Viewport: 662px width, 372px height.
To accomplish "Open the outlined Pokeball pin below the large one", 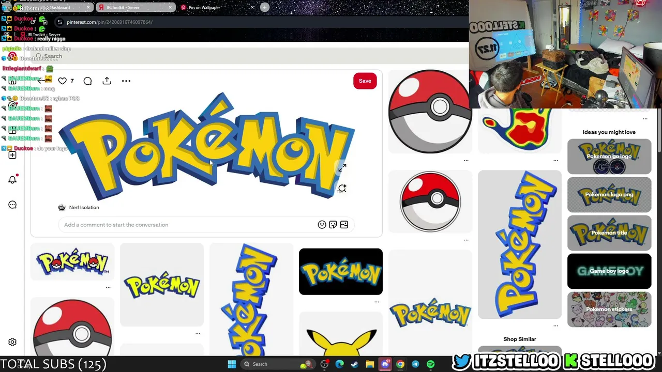I will click(430, 202).
